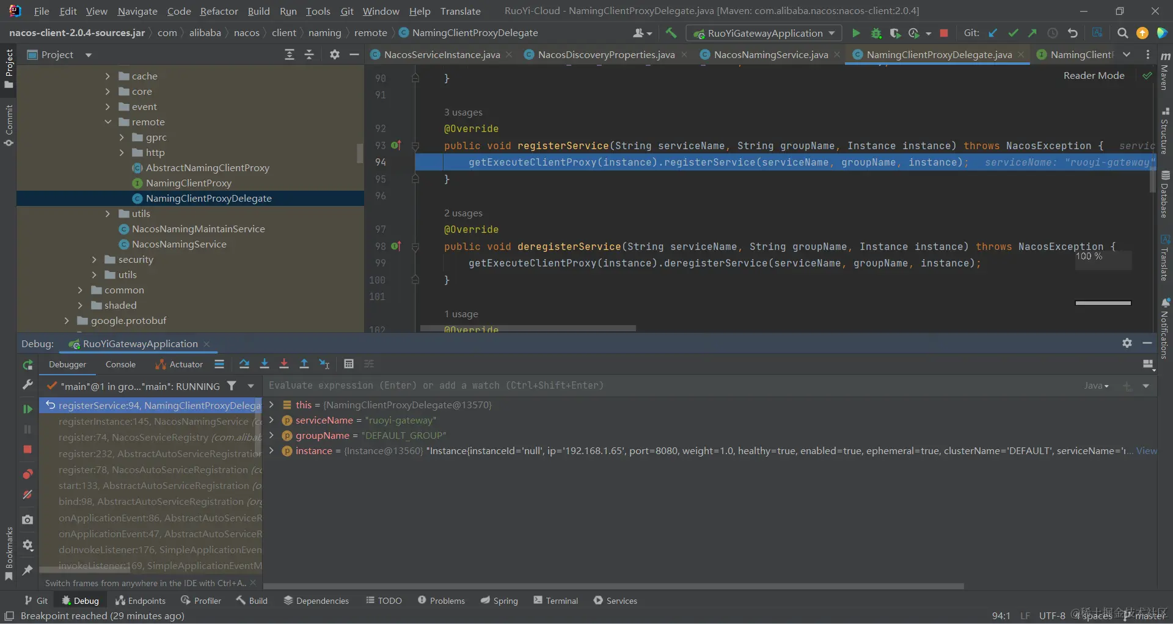
Task: Switch to NacosNamingService.java editor tab
Action: tap(770, 55)
